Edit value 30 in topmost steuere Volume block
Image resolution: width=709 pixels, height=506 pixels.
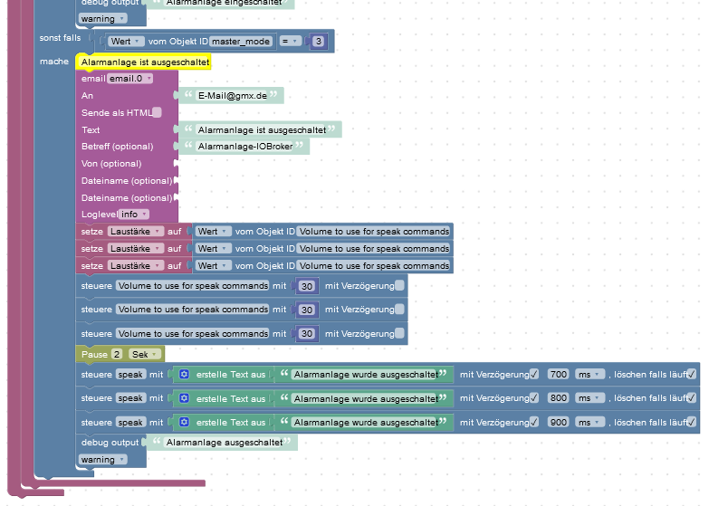[307, 286]
